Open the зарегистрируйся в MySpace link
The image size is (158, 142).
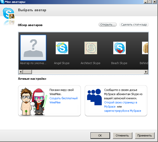click(x=123, y=111)
